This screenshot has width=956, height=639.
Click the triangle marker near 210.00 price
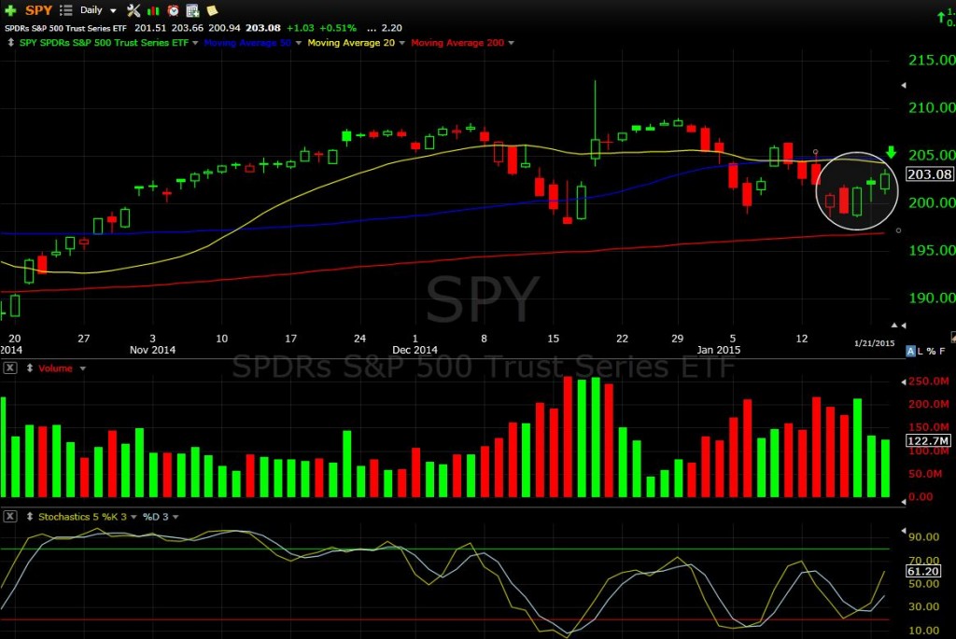pos(903,85)
